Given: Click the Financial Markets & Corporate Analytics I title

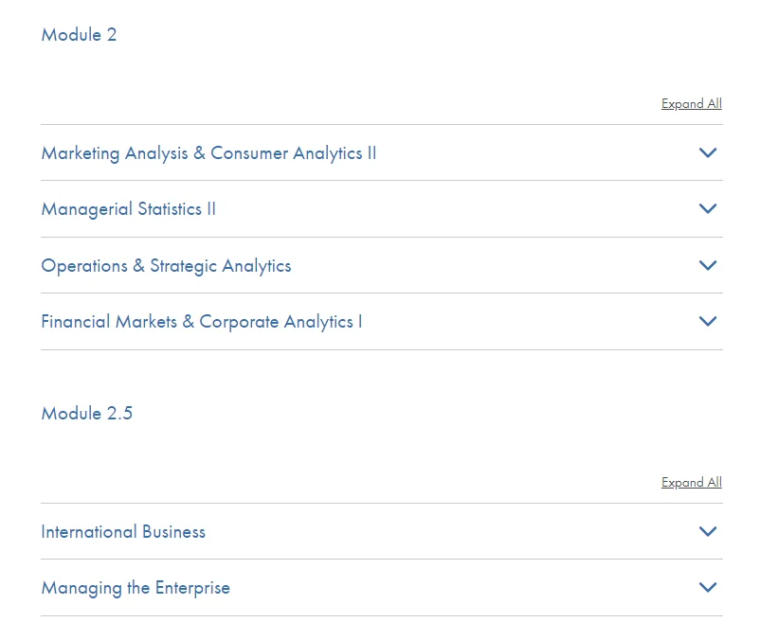Looking at the screenshot, I should (x=201, y=322).
